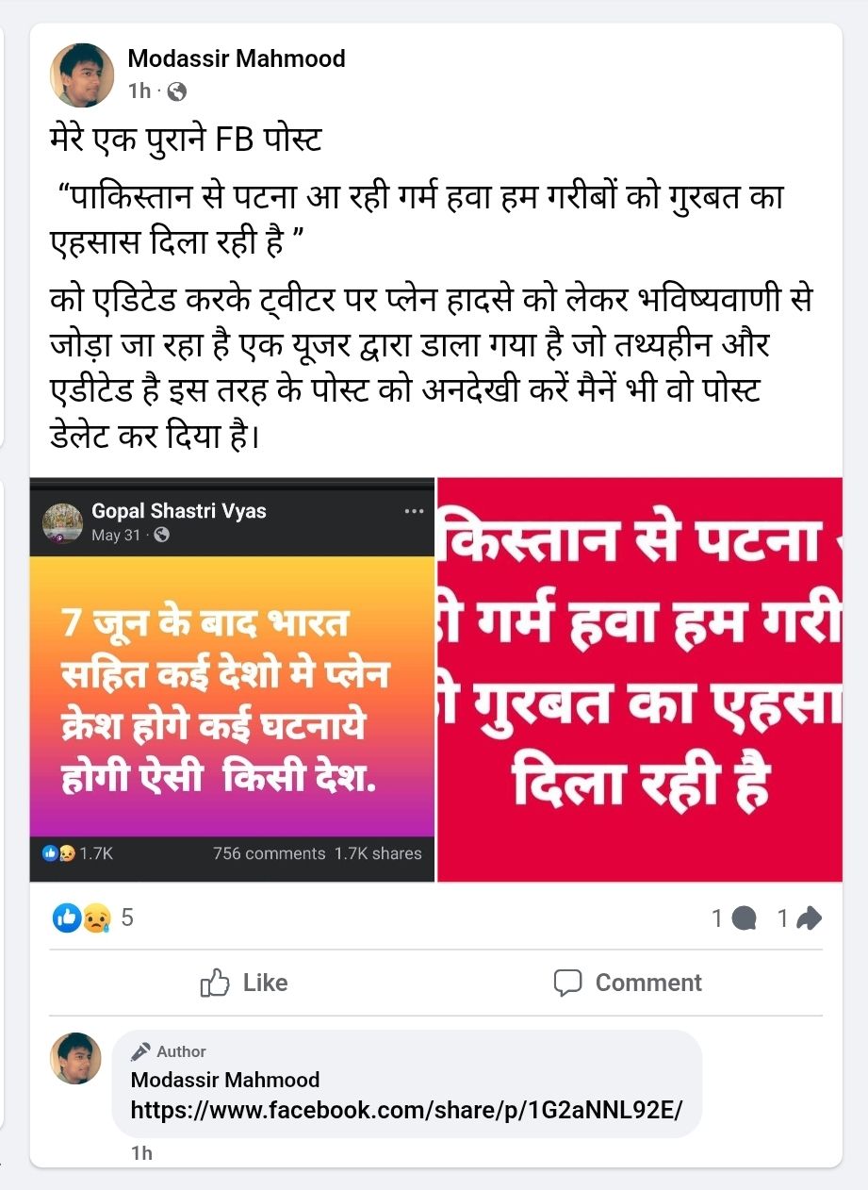View reactions via blue like emoji
Screen dimensions: 868x1190
coord(67,917)
